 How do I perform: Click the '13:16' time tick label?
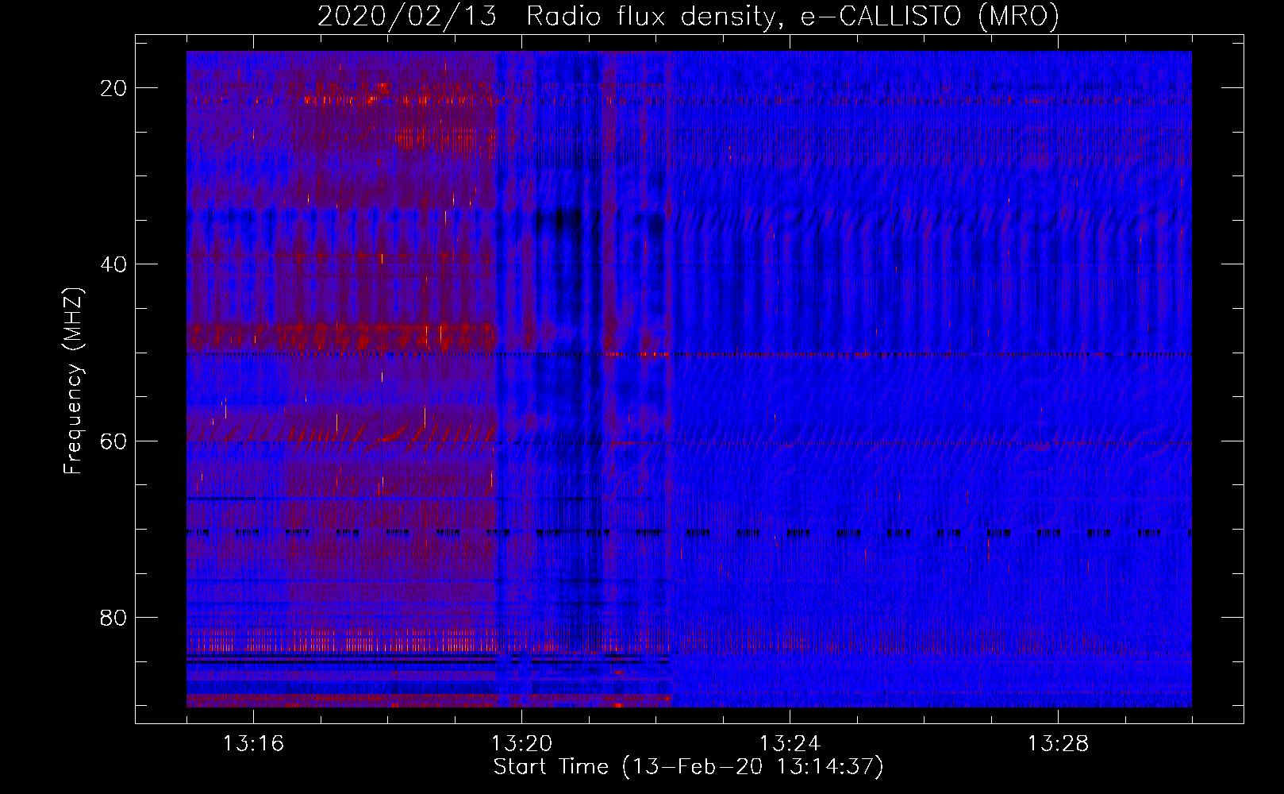tap(253, 744)
